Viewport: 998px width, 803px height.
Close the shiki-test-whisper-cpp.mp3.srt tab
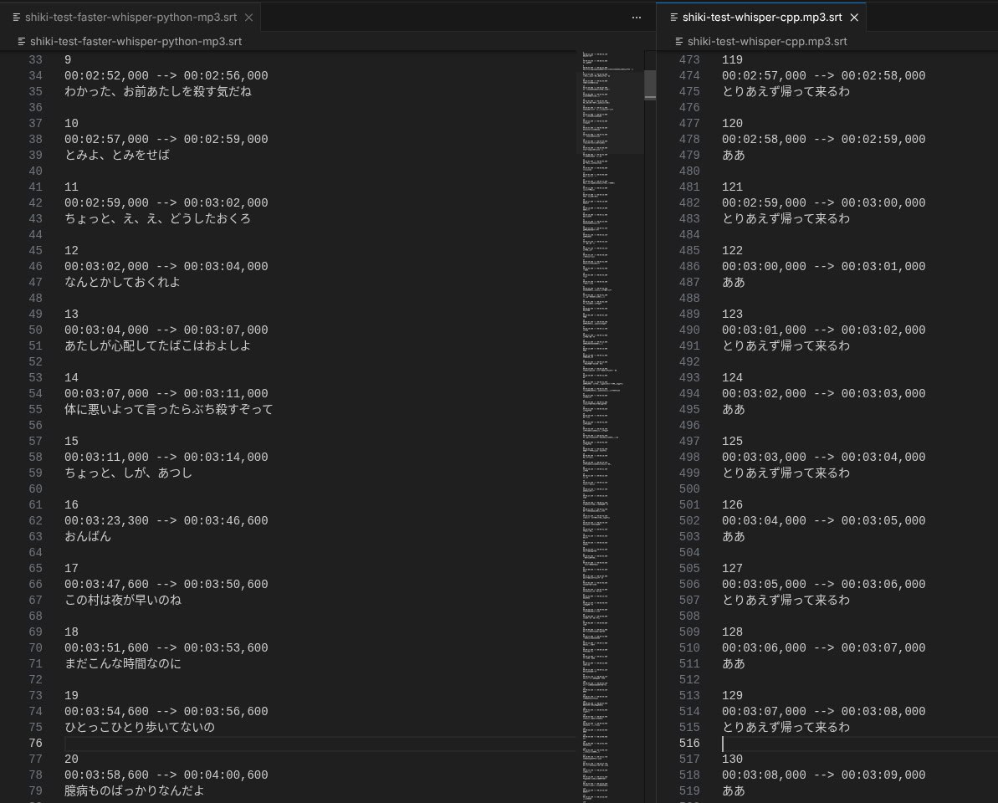[x=854, y=17]
